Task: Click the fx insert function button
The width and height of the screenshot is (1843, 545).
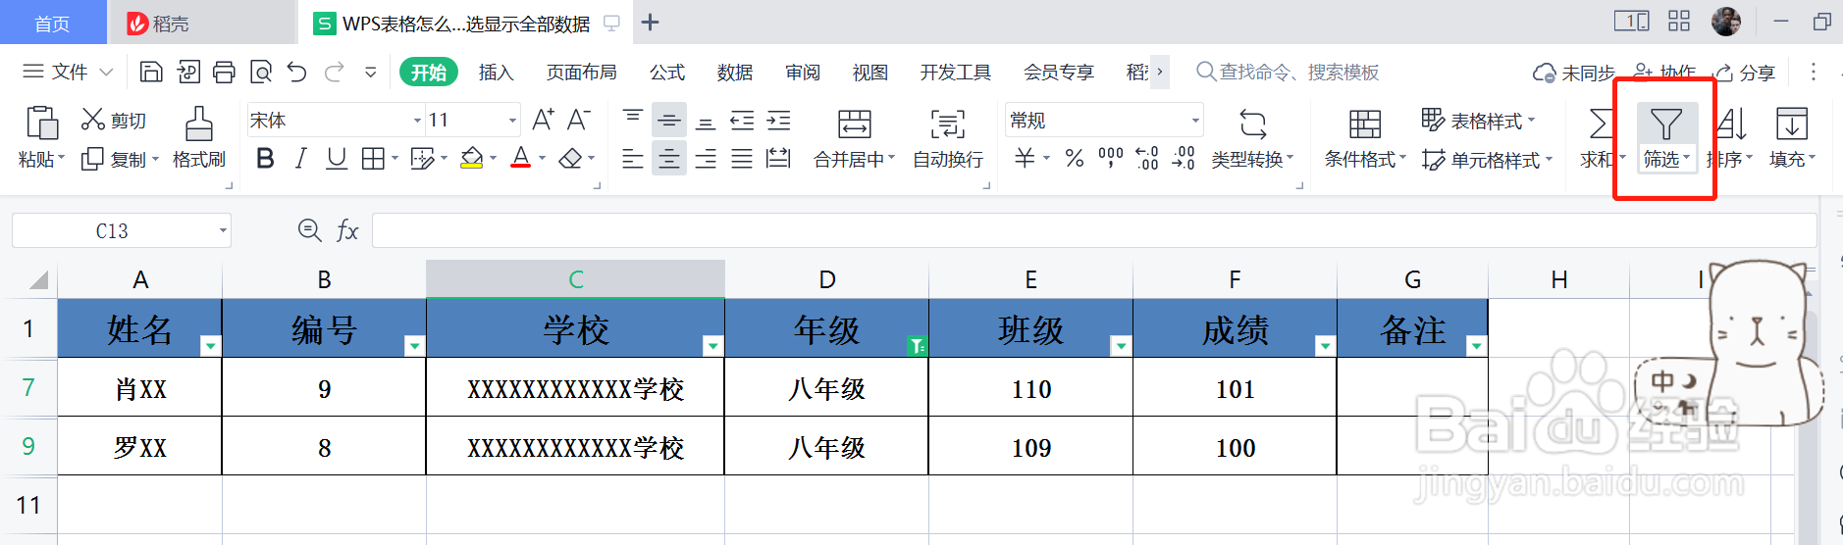Action: [347, 230]
